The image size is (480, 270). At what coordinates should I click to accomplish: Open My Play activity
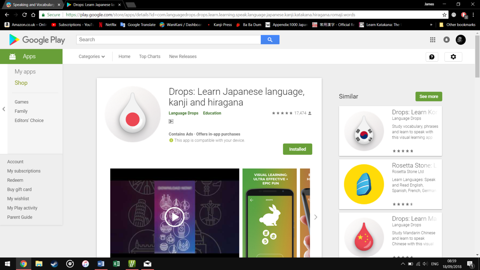point(22,208)
